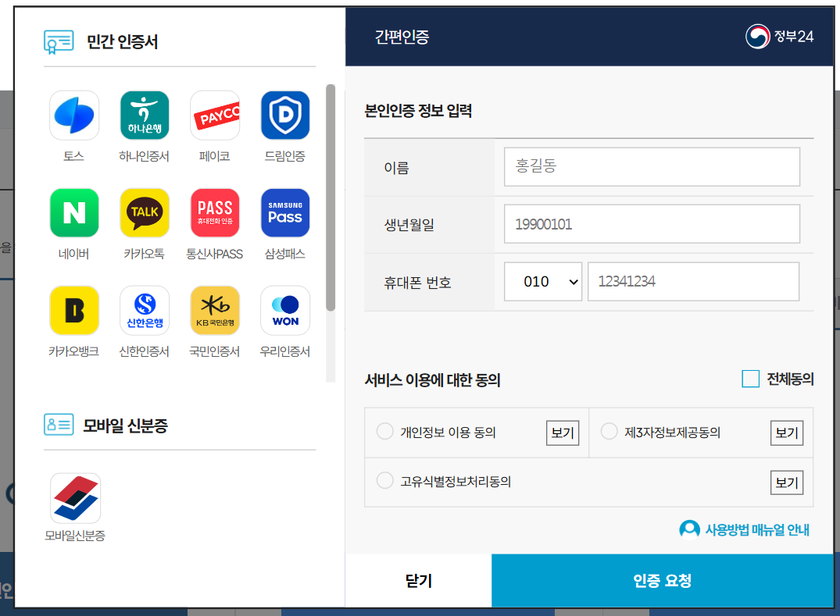Click the 서비스 이용에 대한 동의 heading
840x616 pixels.
click(x=432, y=380)
